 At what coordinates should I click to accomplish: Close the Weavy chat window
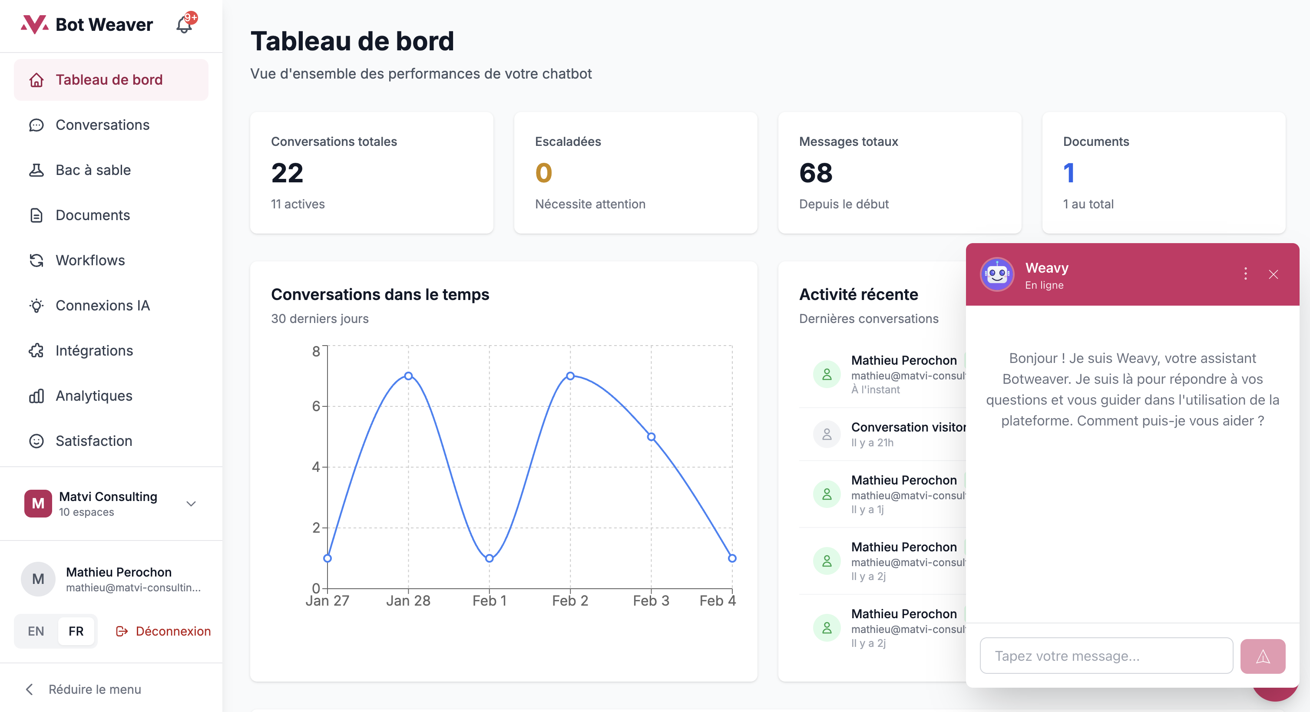1274,274
